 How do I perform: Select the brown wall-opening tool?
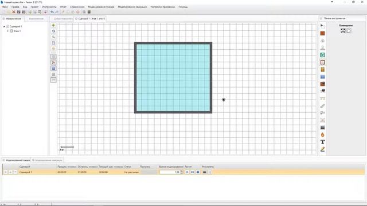tap(322, 84)
